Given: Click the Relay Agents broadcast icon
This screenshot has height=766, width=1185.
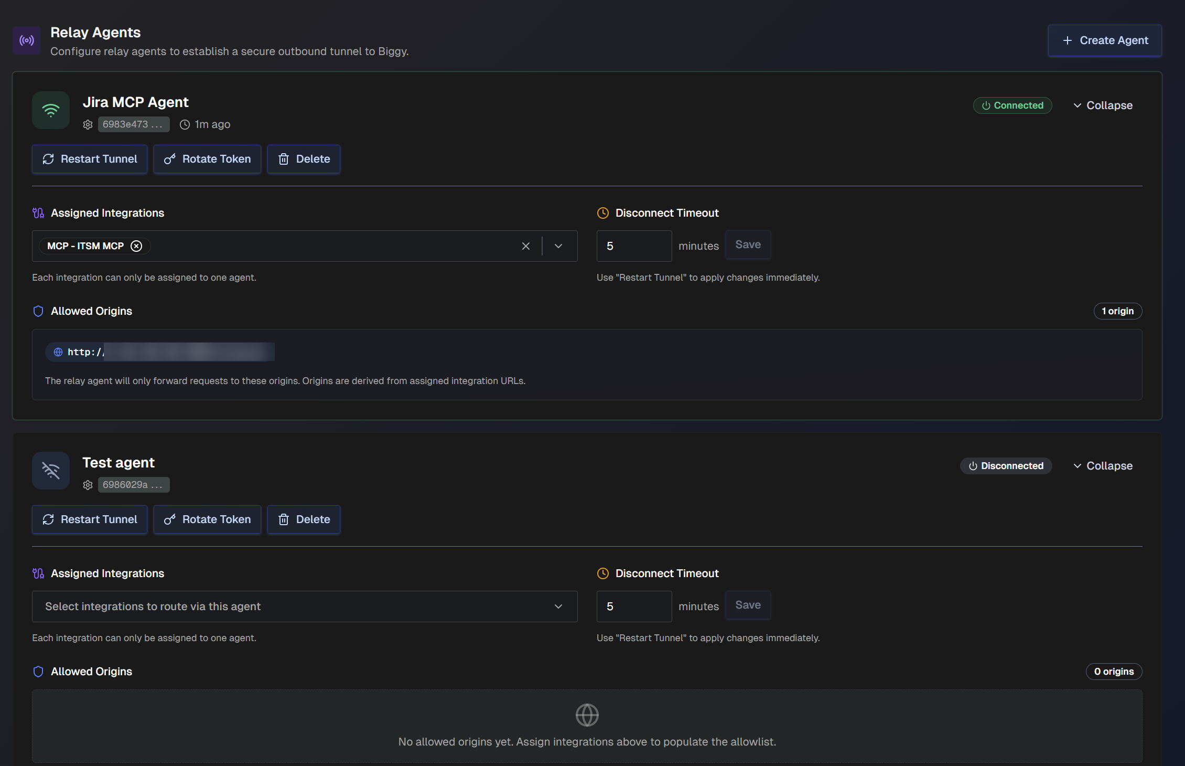Looking at the screenshot, I should [27, 40].
